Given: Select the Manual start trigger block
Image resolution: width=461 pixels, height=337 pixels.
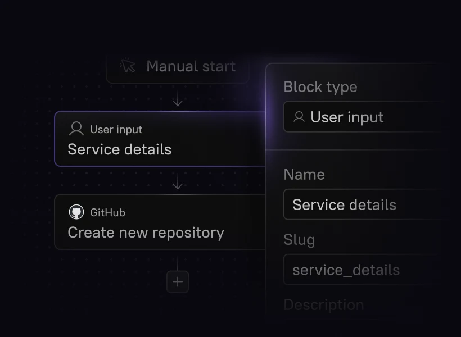Looking at the screenshot, I should pyautogui.click(x=177, y=67).
